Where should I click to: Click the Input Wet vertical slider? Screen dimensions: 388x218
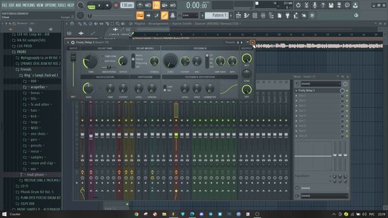[x=73, y=70]
